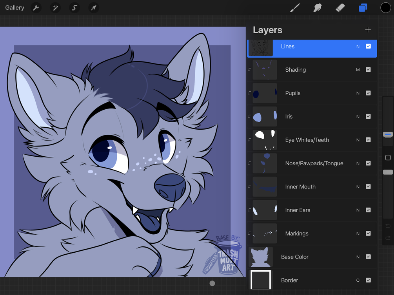394x295 pixels.
Task: Hide the Markings layer
Action: tap(368, 233)
